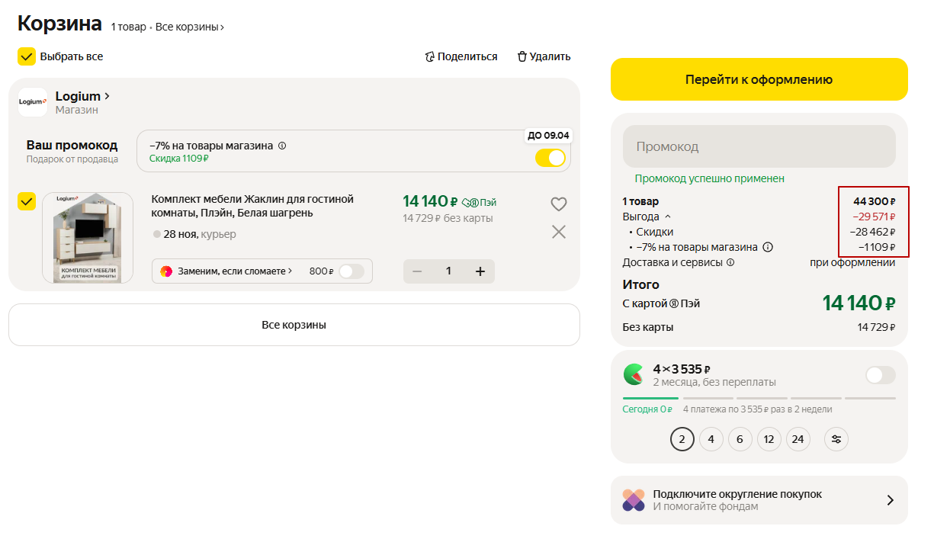Decrease quantity with minus button

pyautogui.click(x=417, y=271)
